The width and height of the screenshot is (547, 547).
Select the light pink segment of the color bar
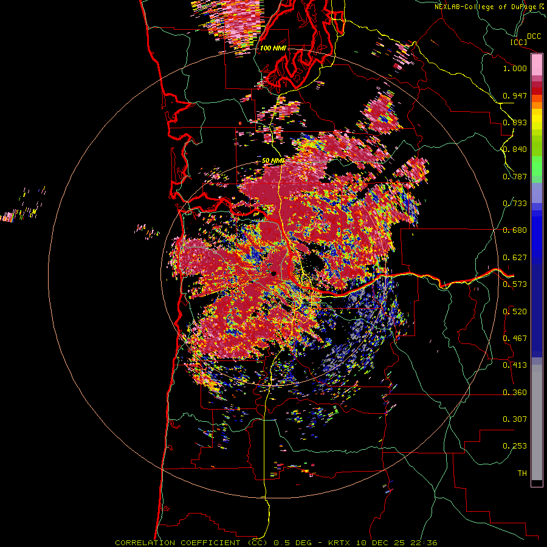[x=537, y=65]
